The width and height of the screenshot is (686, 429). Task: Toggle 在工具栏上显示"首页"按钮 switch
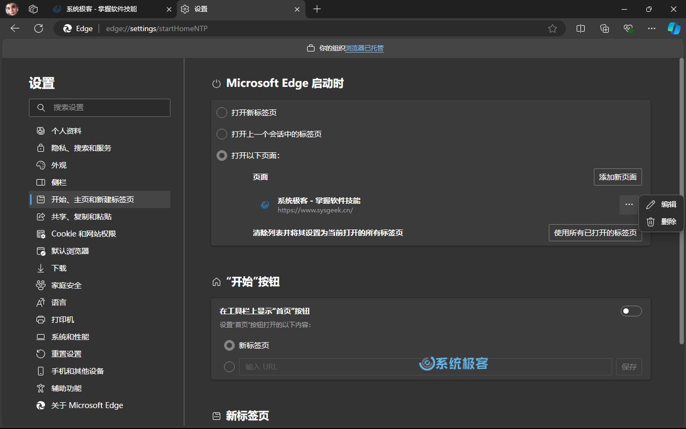point(631,311)
